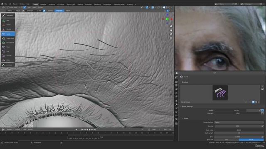Open the shading options dropdown arrow

(172, 7)
